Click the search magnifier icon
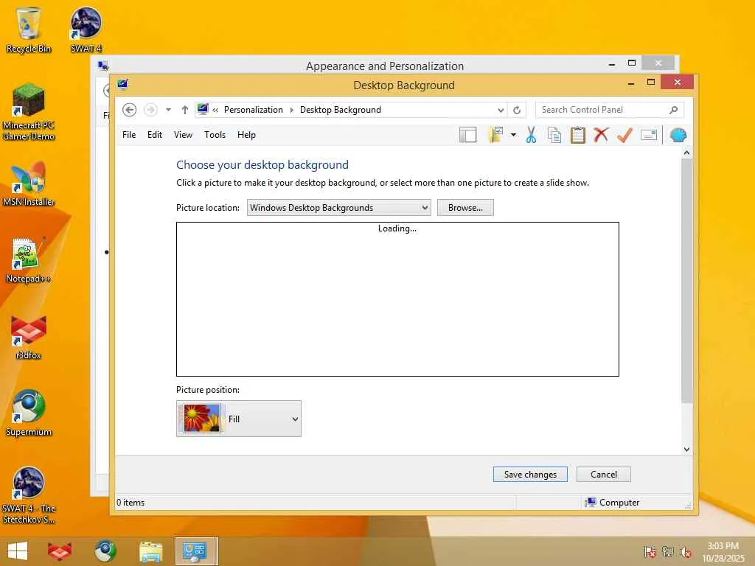This screenshot has height=566, width=755. [x=674, y=110]
